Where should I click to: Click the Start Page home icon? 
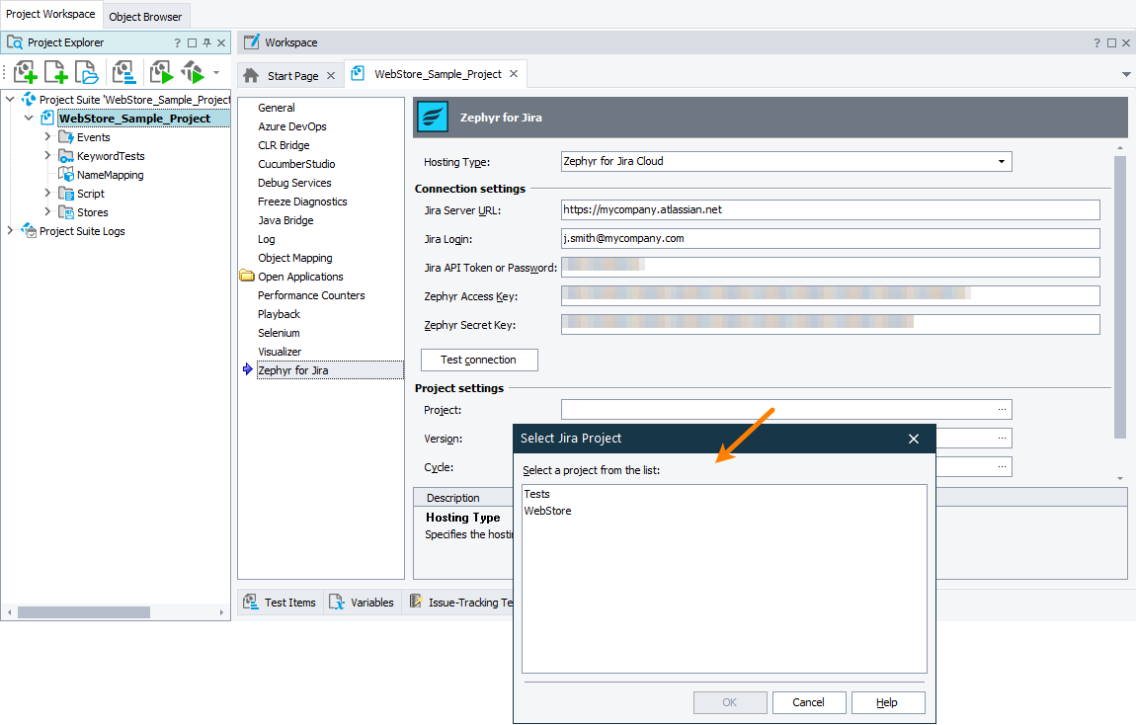tap(251, 75)
